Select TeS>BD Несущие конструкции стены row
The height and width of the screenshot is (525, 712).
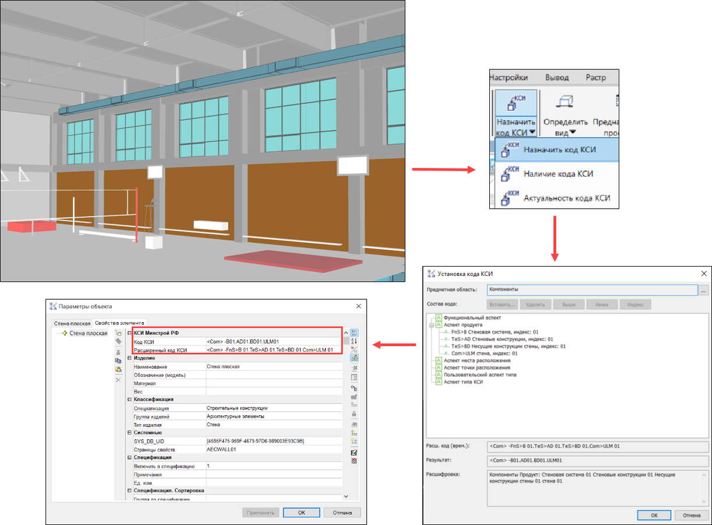(x=508, y=346)
